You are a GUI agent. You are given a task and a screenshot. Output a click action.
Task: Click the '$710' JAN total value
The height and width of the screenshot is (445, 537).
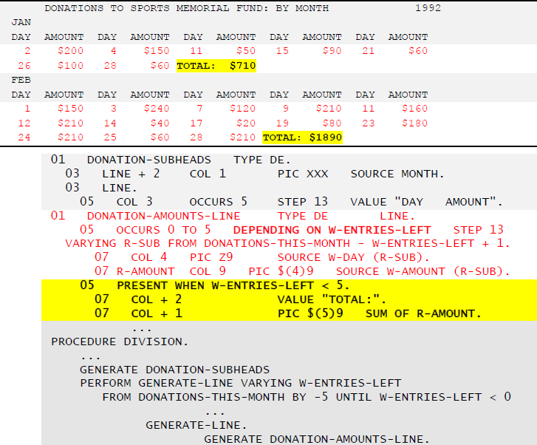243,66
